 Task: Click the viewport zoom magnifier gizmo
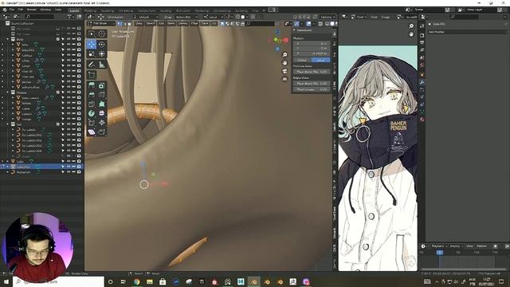tap(284, 55)
